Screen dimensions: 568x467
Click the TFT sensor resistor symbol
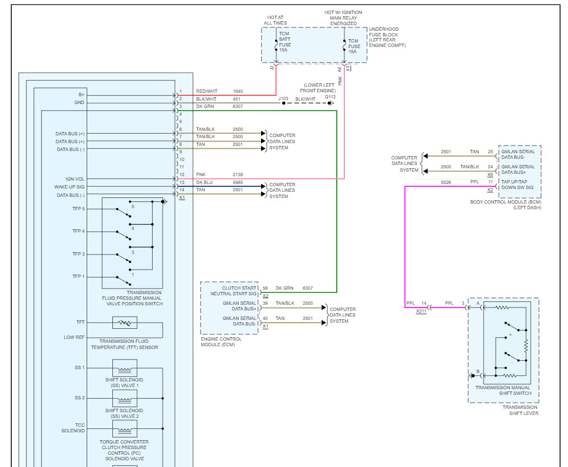[125, 323]
